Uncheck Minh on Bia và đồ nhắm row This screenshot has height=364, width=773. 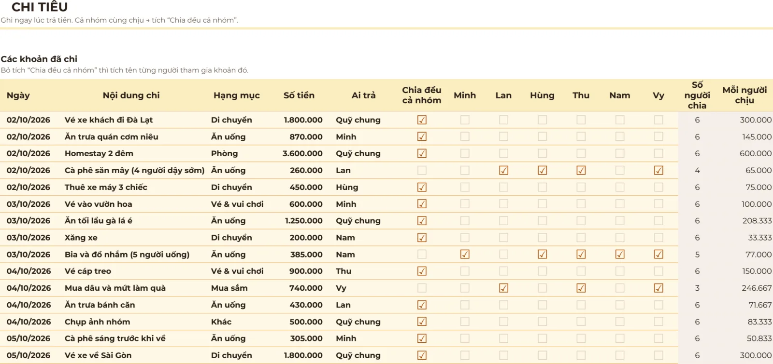click(465, 254)
